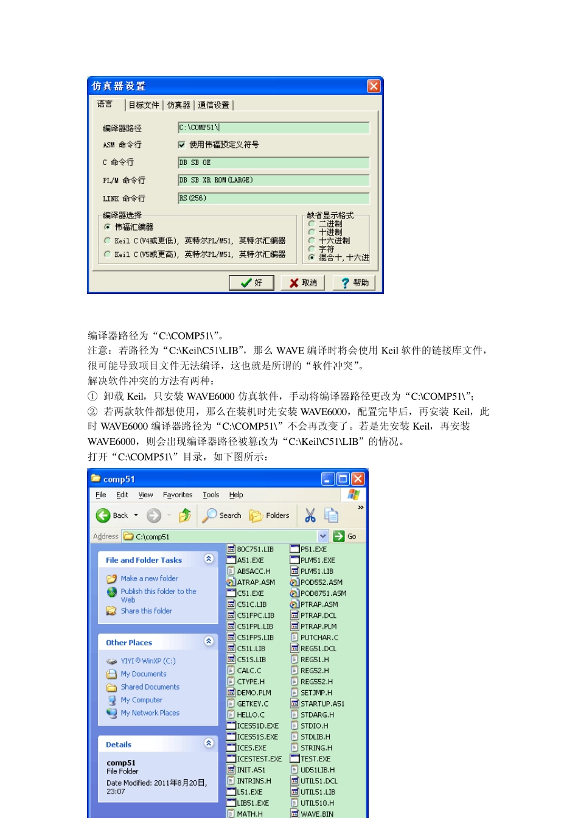The width and height of the screenshot is (578, 818).
Task: Click the 帮助 help button
Action: (355, 282)
